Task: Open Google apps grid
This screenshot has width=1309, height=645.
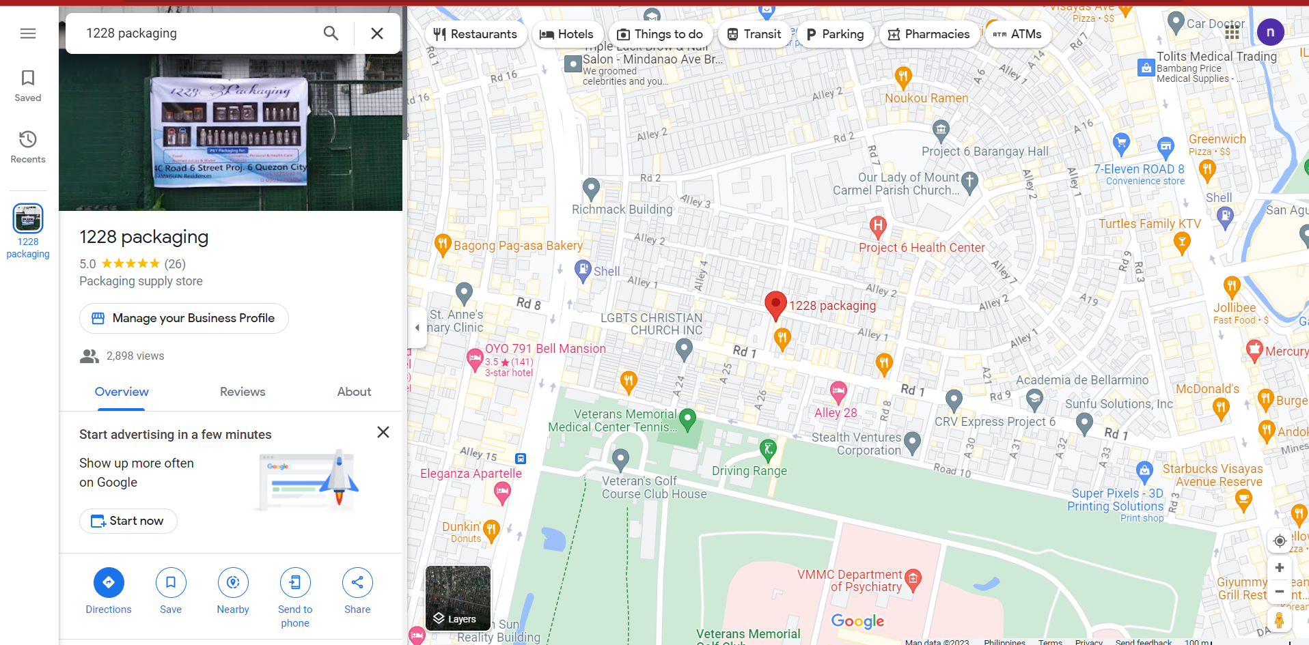Action: pyautogui.click(x=1232, y=32)
